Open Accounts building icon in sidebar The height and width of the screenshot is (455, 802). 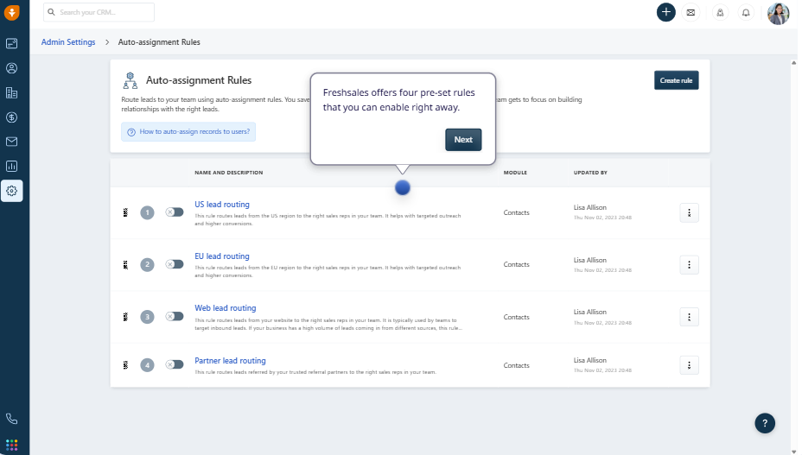coord(12,92)
